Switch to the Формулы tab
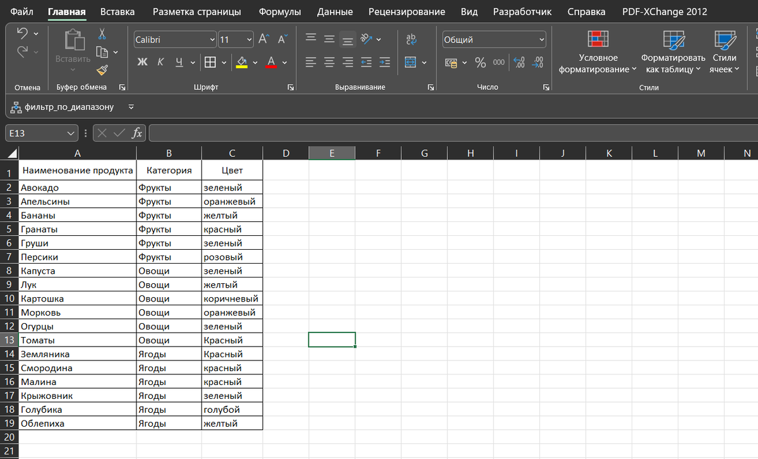The width and height of the screenshot is (758, 459). (280, 11)
